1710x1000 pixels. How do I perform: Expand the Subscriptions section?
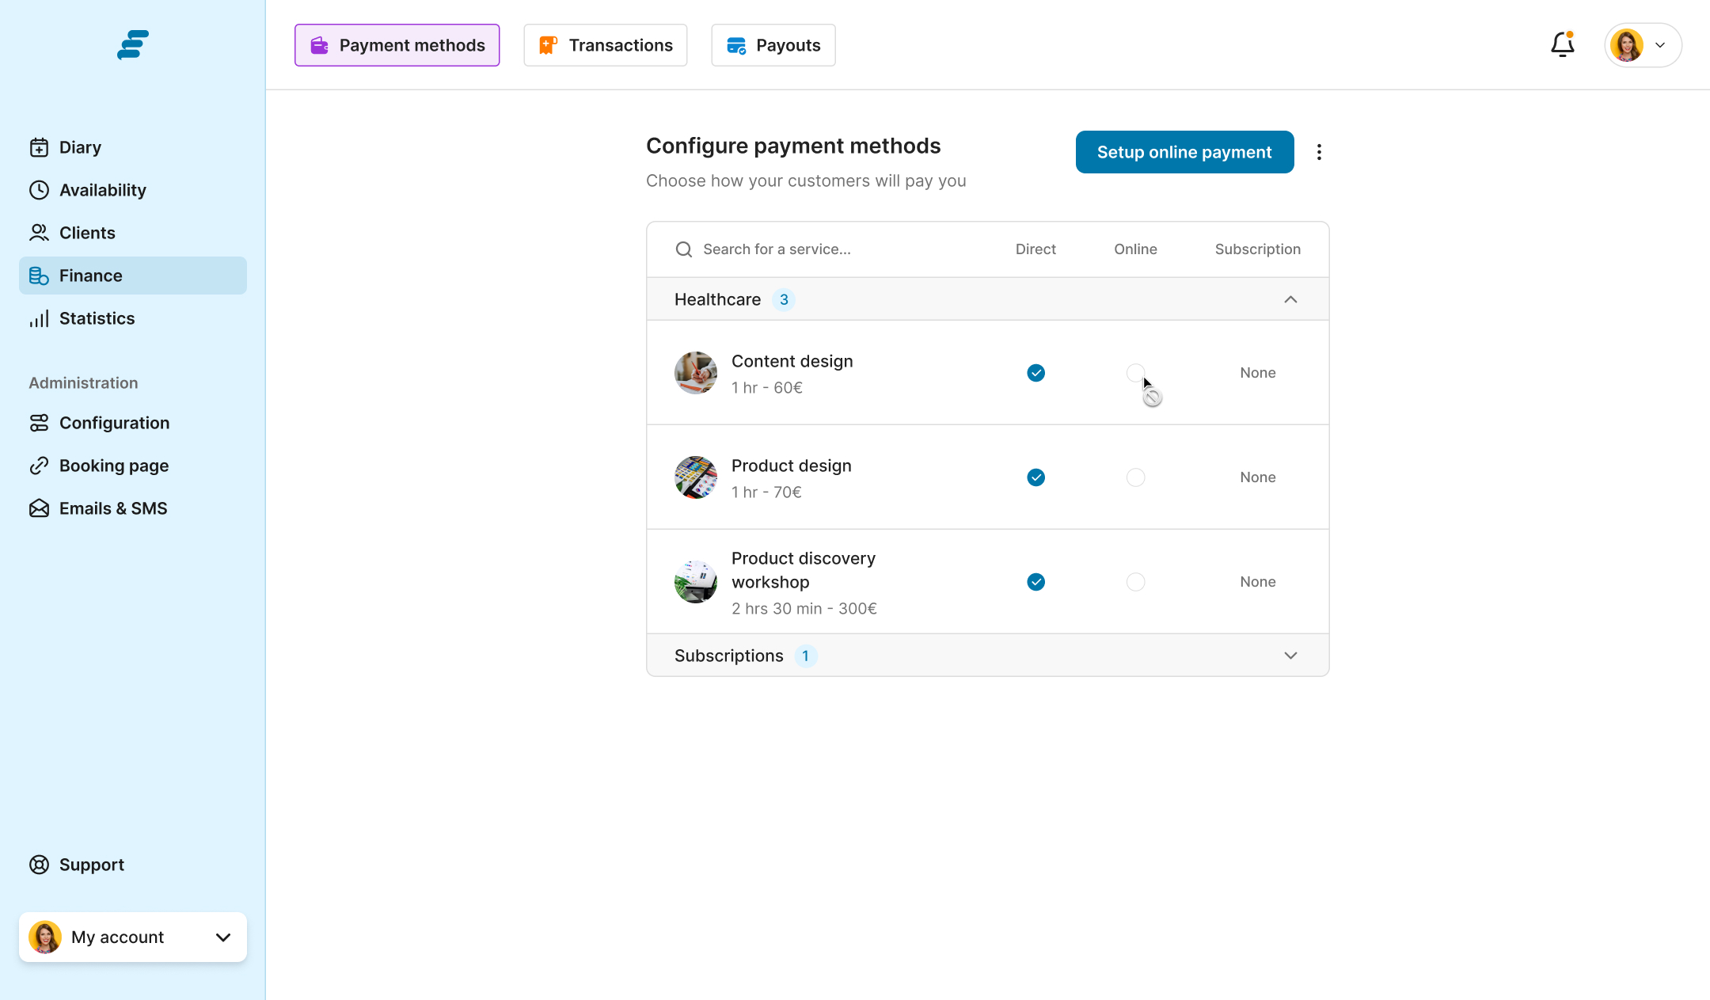point(1290,656)
